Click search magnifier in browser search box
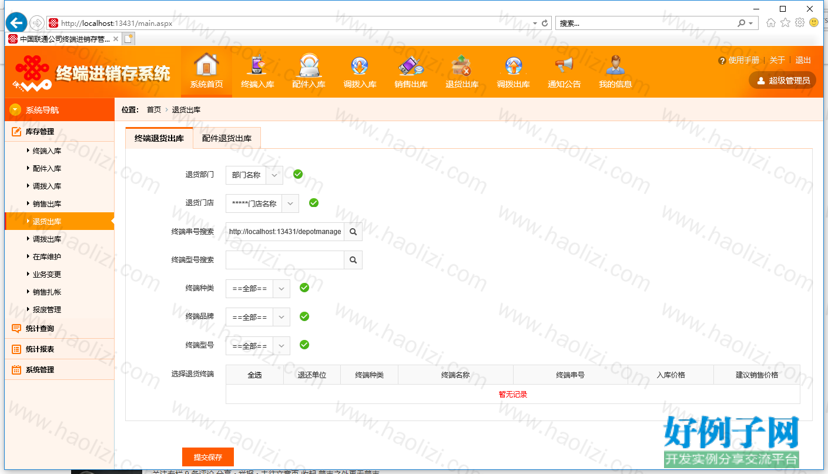The height and width of the screenshot is (474, 828). 742,23
